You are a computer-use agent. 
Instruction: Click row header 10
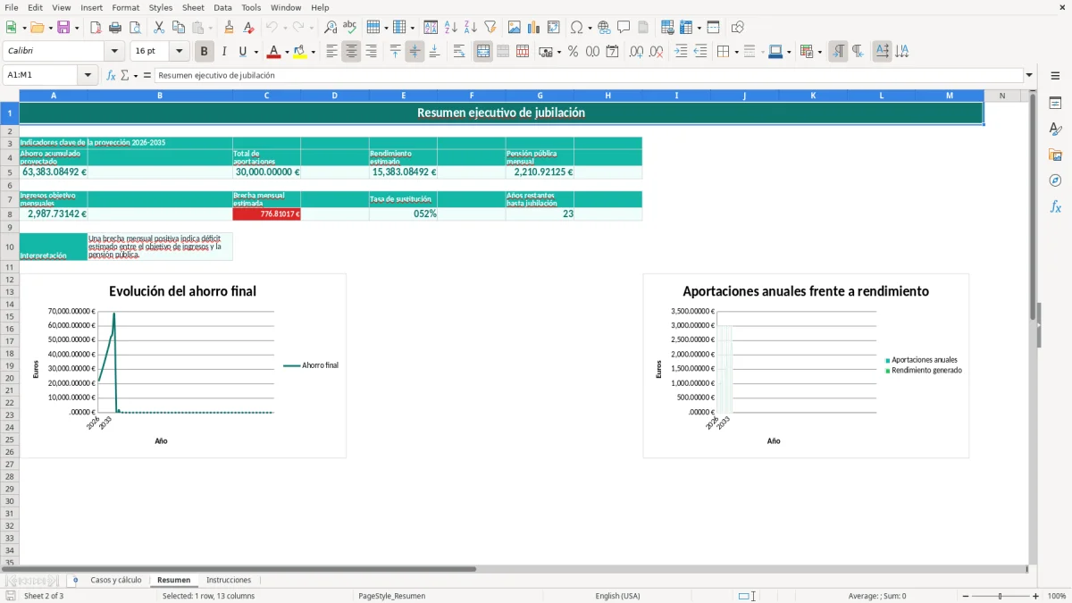click(10, 247)
